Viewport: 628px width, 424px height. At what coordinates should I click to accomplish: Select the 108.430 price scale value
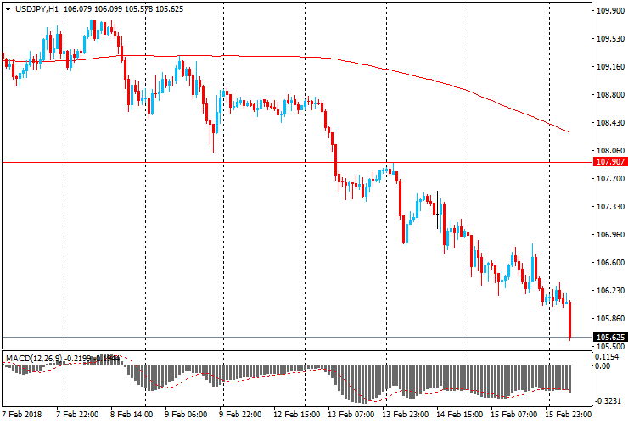610,122
